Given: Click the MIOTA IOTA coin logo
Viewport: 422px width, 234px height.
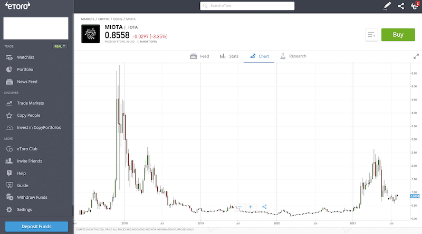Looking at the screenshot, I should pyautogui.click(x=90, y=34).
